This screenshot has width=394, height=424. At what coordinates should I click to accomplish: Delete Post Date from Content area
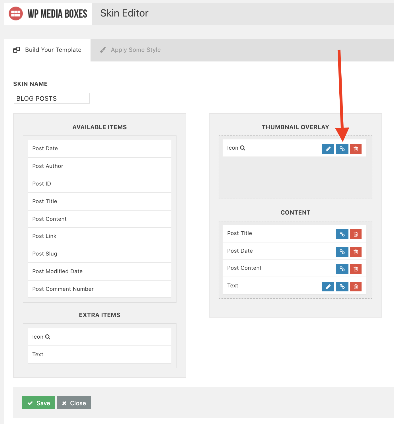pyautogui.click(x=356, y=252)
